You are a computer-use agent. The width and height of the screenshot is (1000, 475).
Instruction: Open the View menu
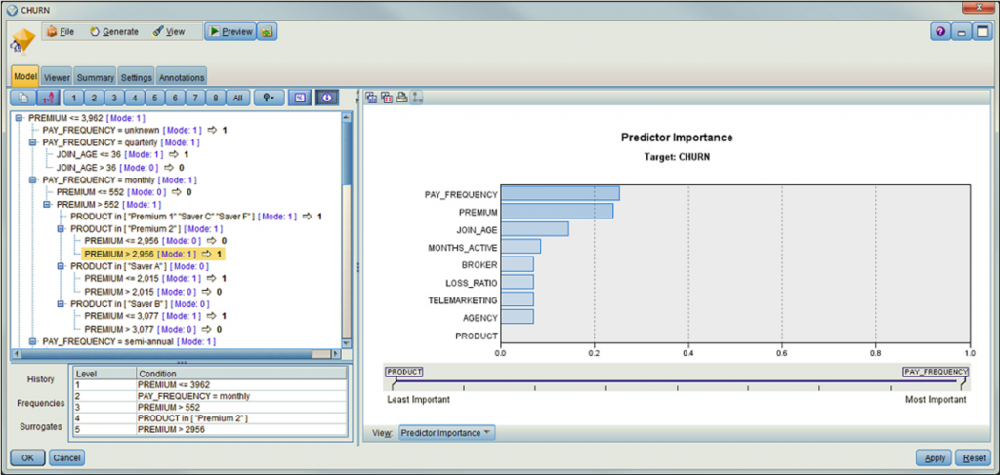[x=169, y=32]
